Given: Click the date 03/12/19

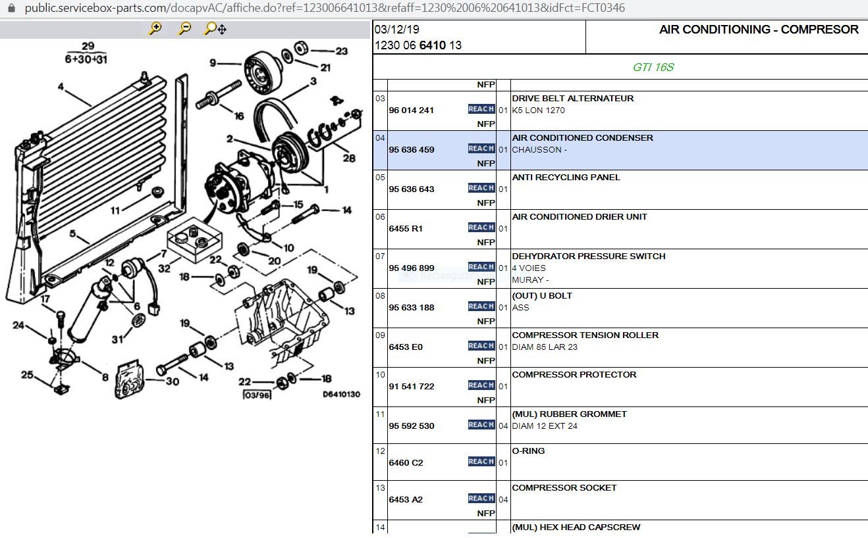Looking at the screenshot, I should [x=396, y=30].
